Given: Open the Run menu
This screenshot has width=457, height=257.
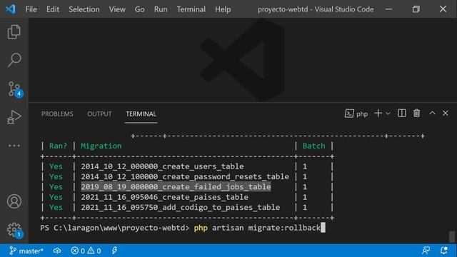Looking at the screenshot, I should pos(161,9).
